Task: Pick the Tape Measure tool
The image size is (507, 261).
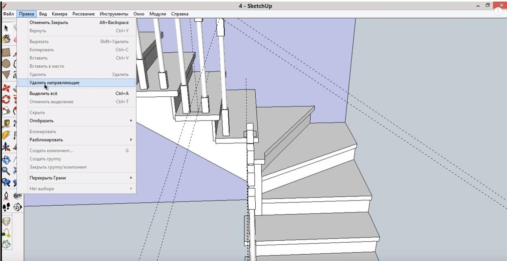Action: tap(6, 123)
